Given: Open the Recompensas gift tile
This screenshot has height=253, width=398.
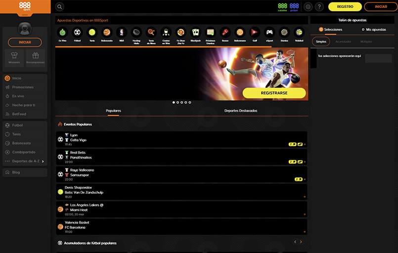Looking at the screenshot, I should point(35,57).
